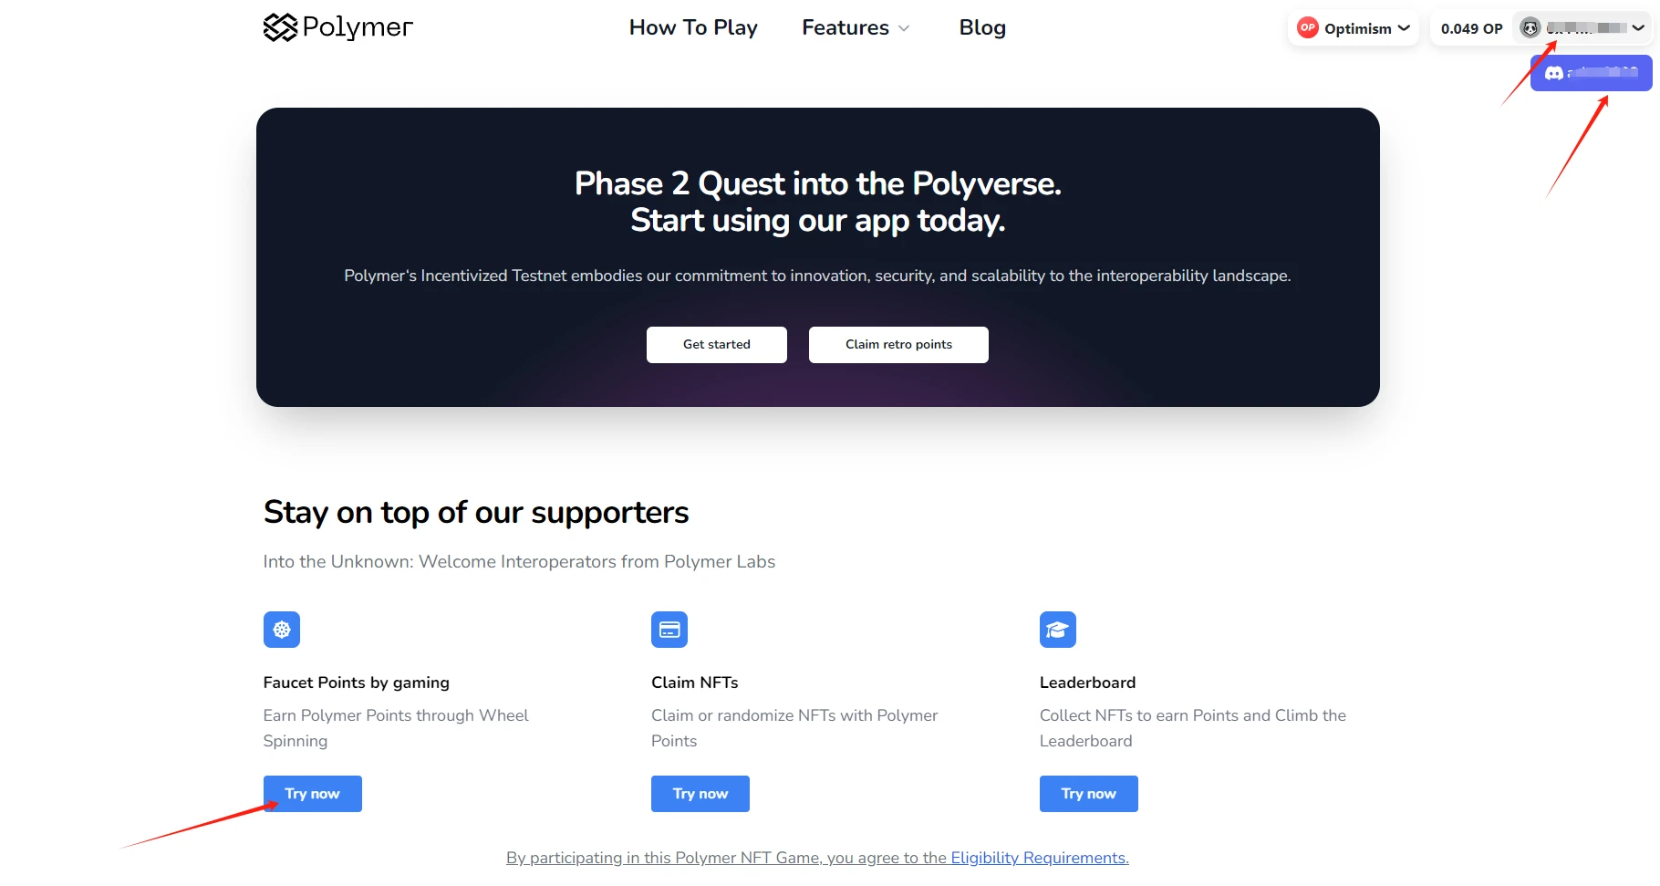The image size is (1660, 886).
Task: Click the Polymer brand name text
Action: click(358, 27)
